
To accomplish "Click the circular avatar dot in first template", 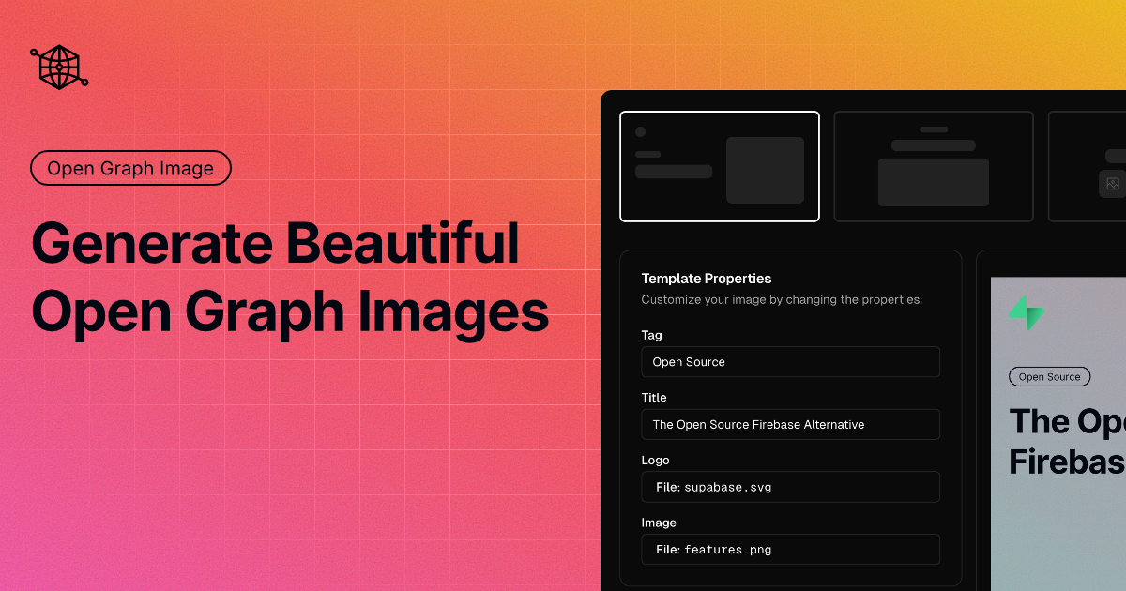I will pyautogui.click(x=641, y=132).
